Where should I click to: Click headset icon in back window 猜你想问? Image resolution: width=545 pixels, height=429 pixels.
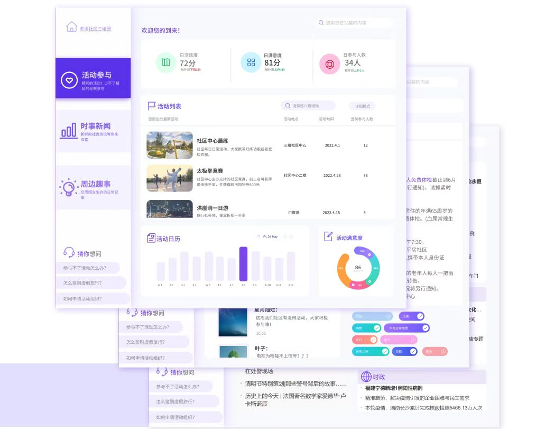[162, 371]
